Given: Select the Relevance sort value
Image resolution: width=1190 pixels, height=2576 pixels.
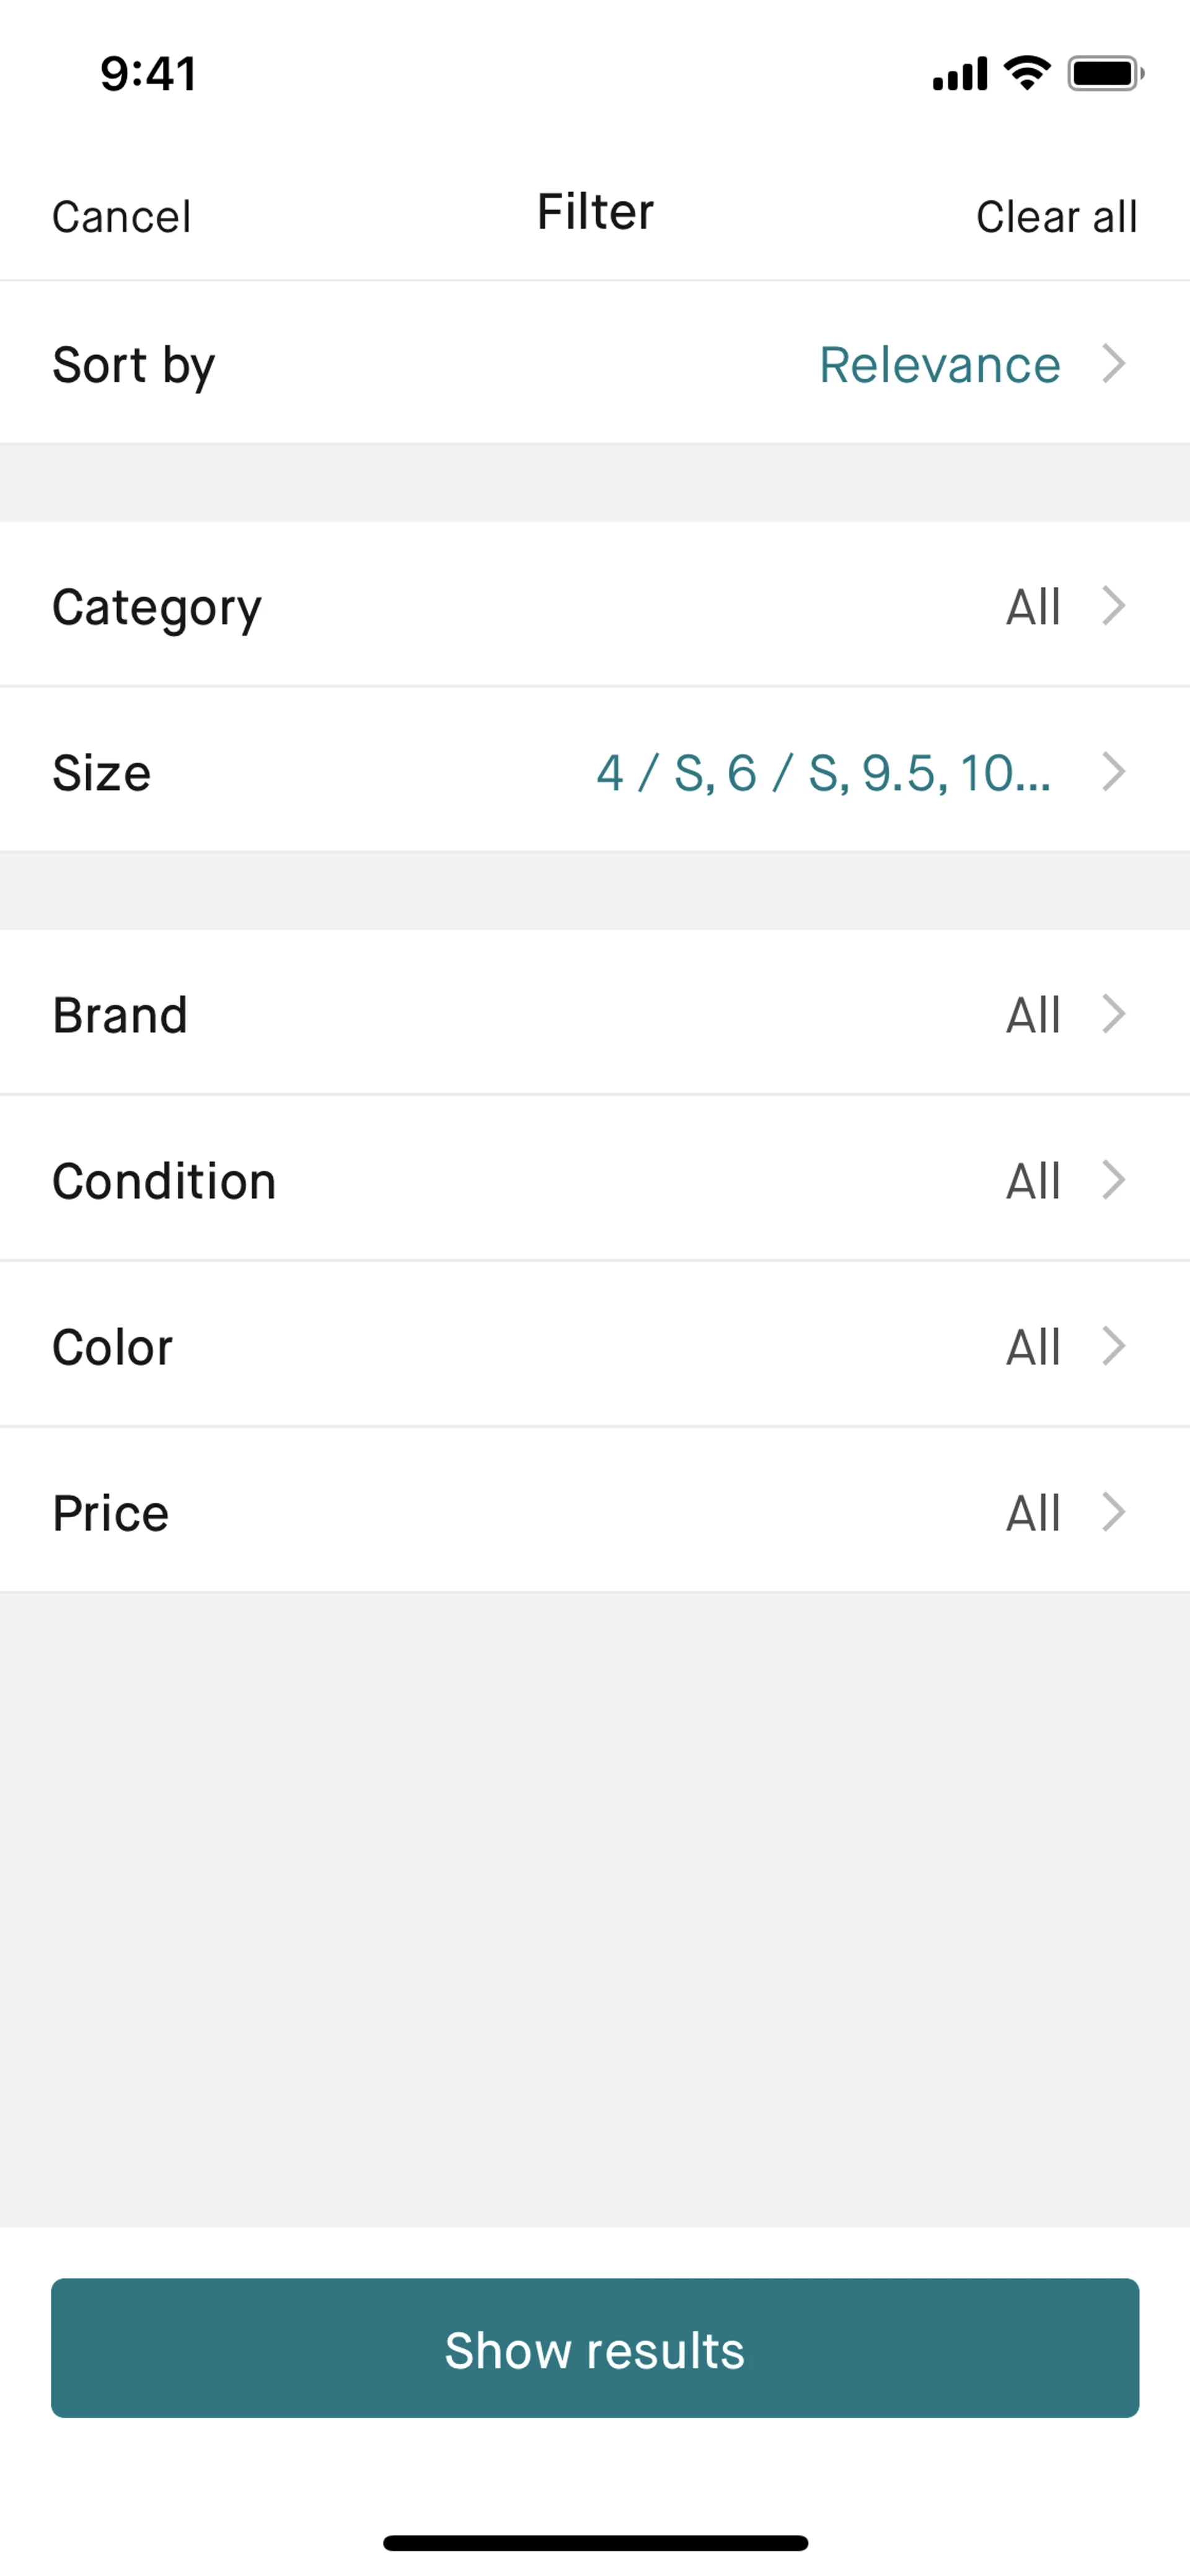Looking at the screenshot, I should pos(939,364).
